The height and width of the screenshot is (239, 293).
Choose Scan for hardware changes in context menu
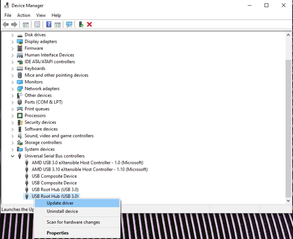[77, 222]
